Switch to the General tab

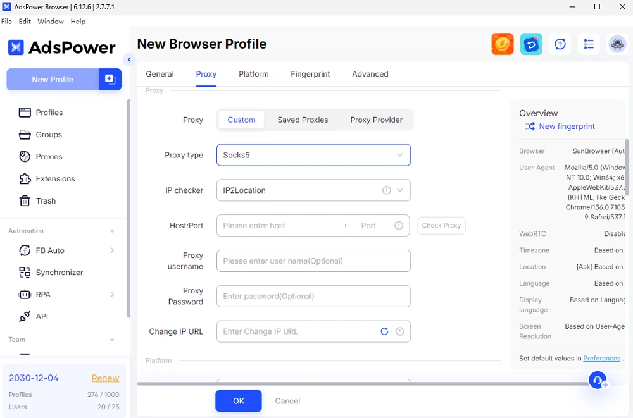[160, 74]
